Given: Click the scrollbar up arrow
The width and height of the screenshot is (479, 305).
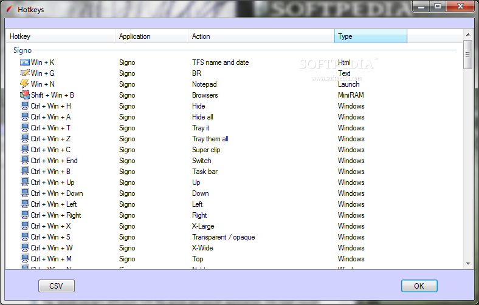Looking at the screenshot, I should click(468, 35).
